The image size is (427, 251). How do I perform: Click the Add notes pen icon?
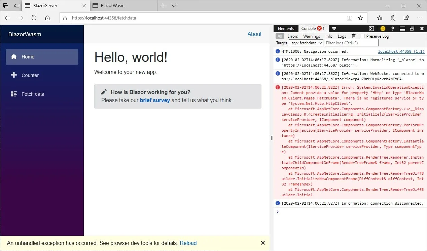(393, 18)
